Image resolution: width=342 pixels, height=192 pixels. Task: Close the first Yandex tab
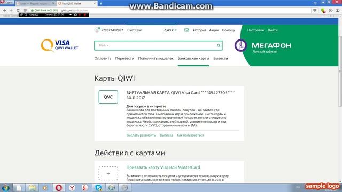click(x=53, y=4)
